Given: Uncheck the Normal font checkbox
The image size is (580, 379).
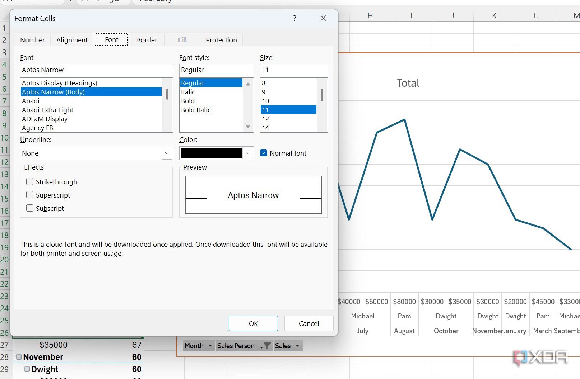Looking at the screenshot, I should point(264,153).
